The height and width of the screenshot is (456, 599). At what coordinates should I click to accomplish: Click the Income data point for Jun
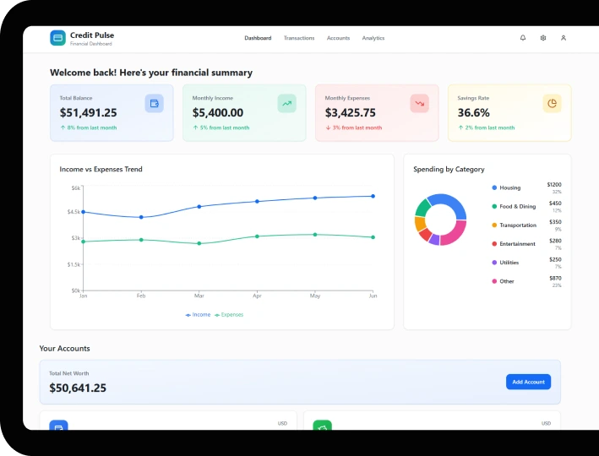[373, 196]
